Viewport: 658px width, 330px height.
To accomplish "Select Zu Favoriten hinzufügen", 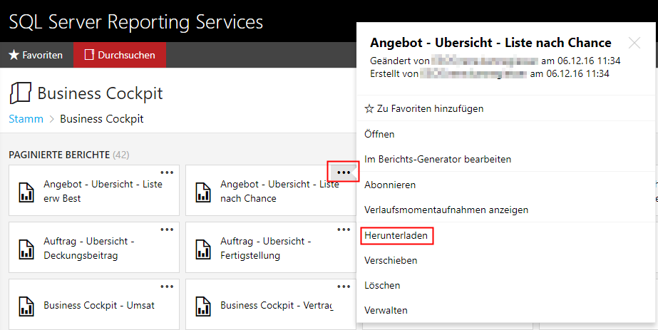I will click(424, 108).
